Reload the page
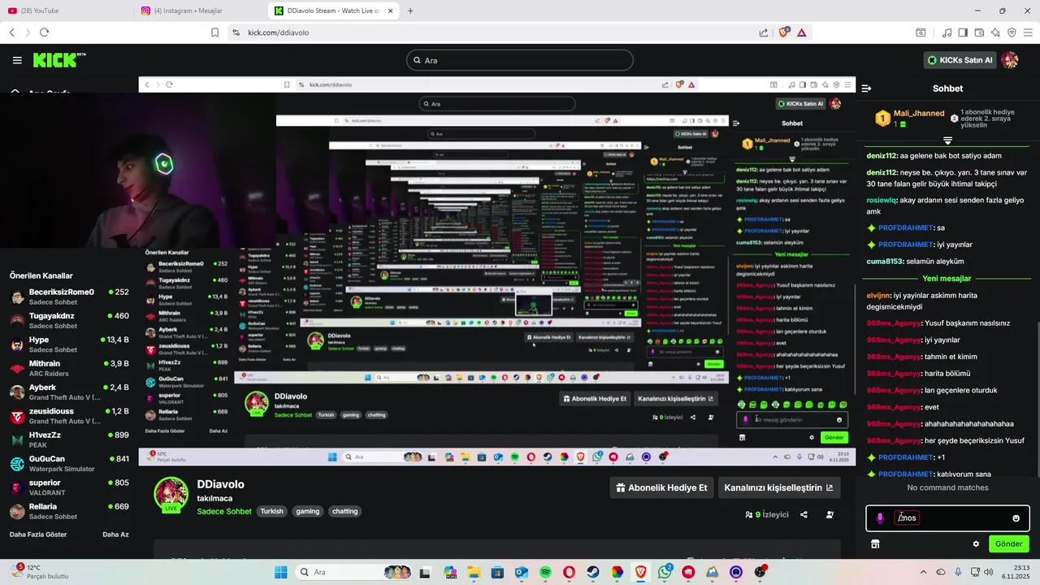The height and width of the screenshot is (585, 1040). (44, 32)
